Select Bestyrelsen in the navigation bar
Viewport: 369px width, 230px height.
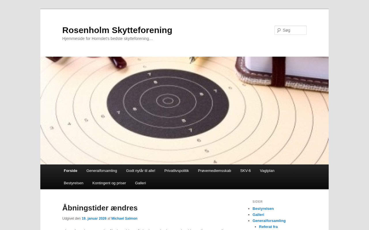tap(74, 183)
